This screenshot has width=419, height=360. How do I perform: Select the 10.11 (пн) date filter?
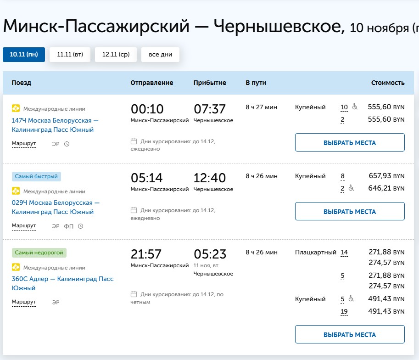click(23, 54)
